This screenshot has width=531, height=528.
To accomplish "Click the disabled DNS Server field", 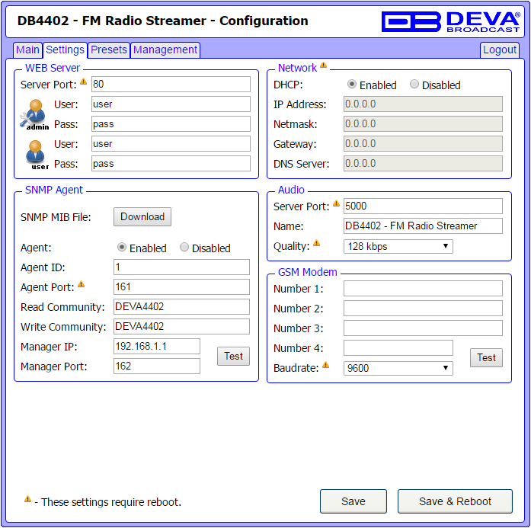I will point(423,164).
